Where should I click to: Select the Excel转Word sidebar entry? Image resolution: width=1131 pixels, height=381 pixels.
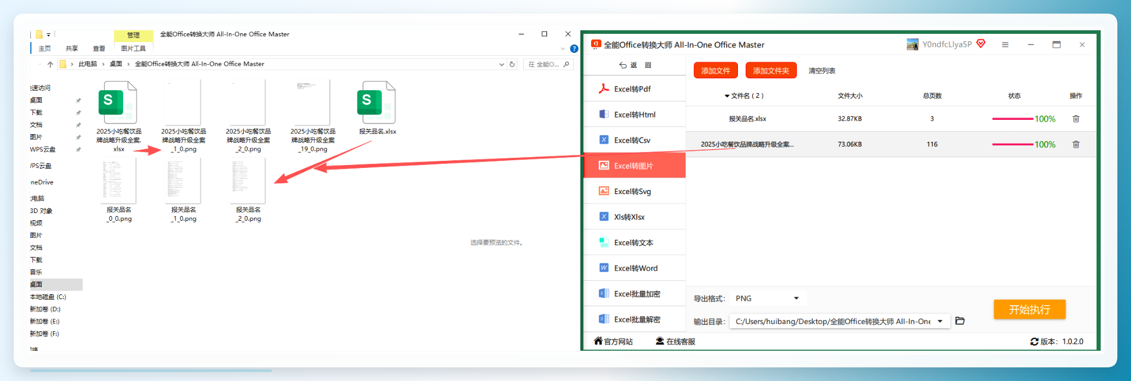click(634, 268)
